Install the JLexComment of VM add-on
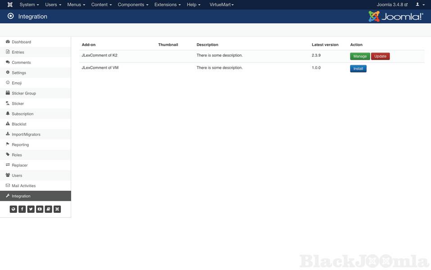 tap(358, 69)
